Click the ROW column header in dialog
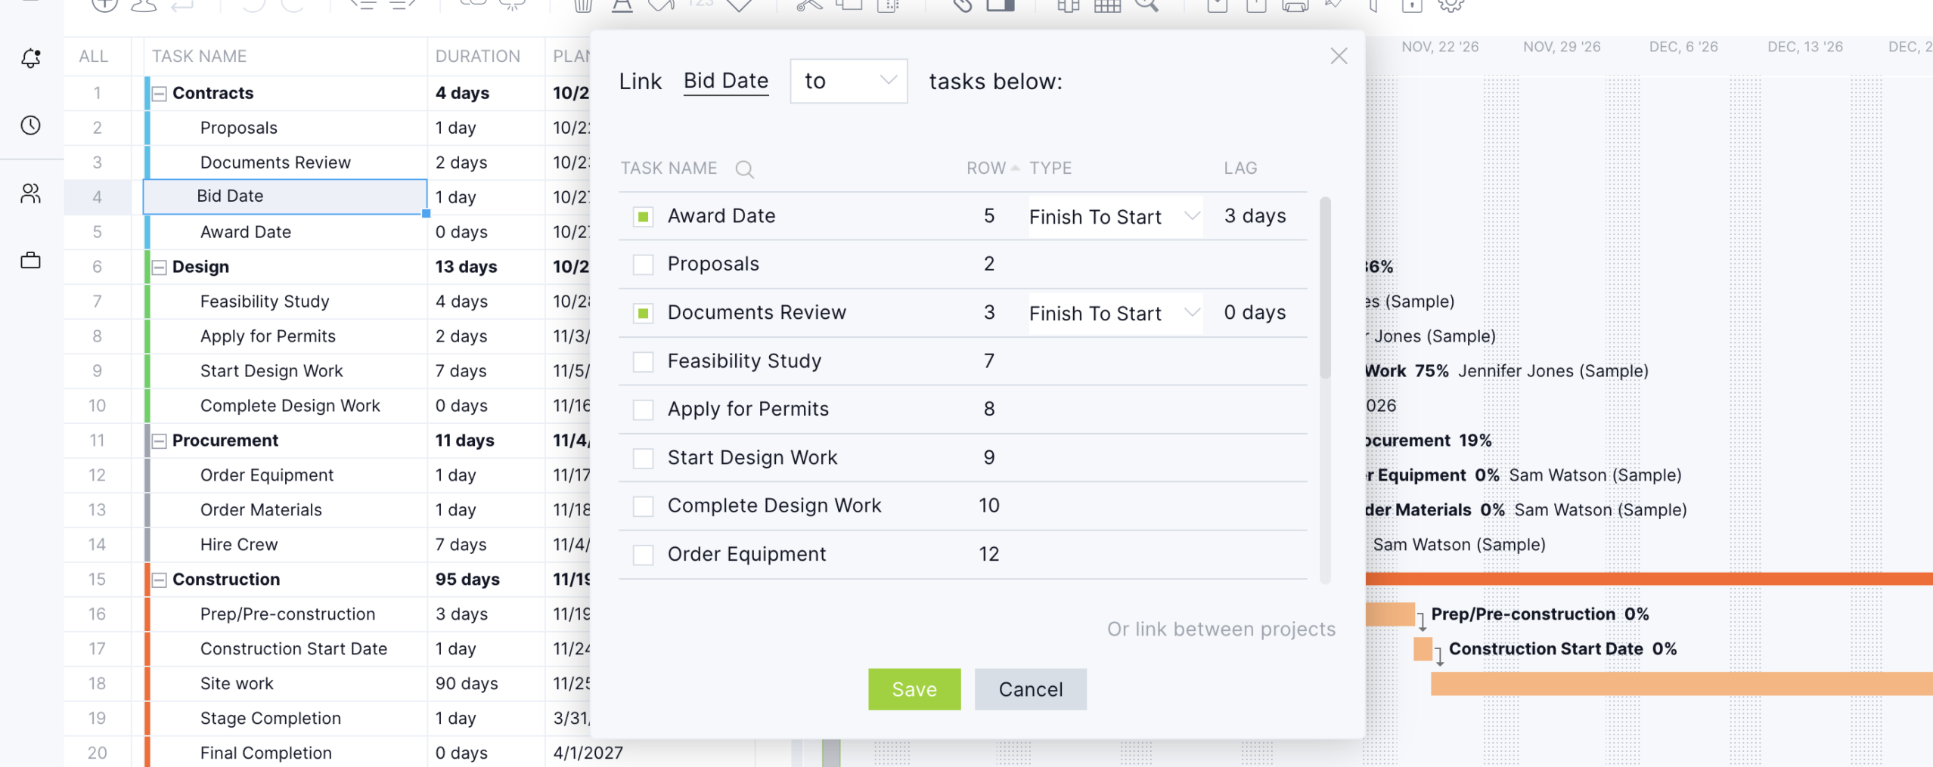The height and width of the screenshot is (767, 1933). pos(986,168)
